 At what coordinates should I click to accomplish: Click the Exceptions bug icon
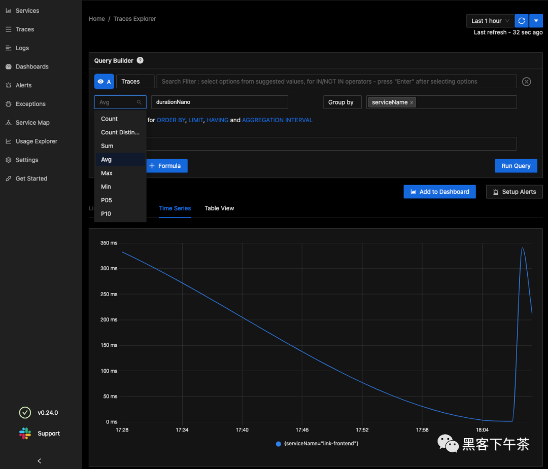click(x=8, y=104)
